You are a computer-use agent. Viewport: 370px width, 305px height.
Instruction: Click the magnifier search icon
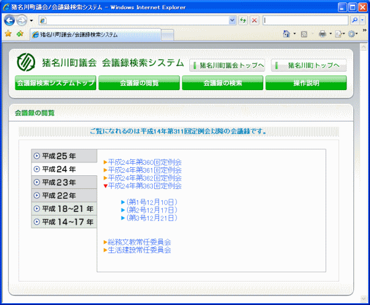[x=355, y=20]
